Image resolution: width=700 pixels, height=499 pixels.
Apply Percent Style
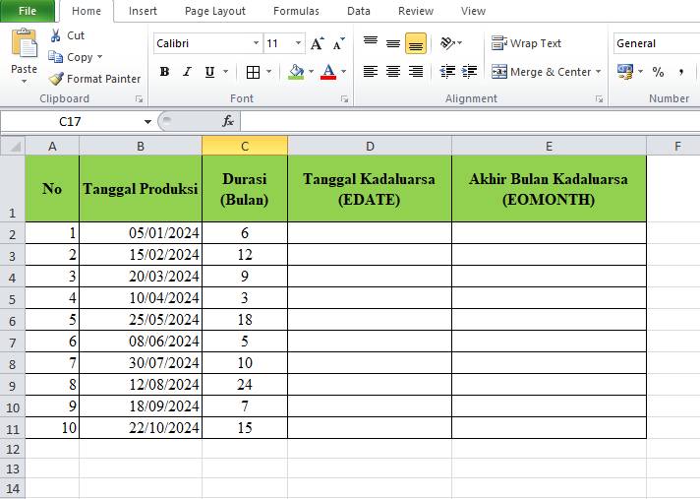click(x=658, y=72)
